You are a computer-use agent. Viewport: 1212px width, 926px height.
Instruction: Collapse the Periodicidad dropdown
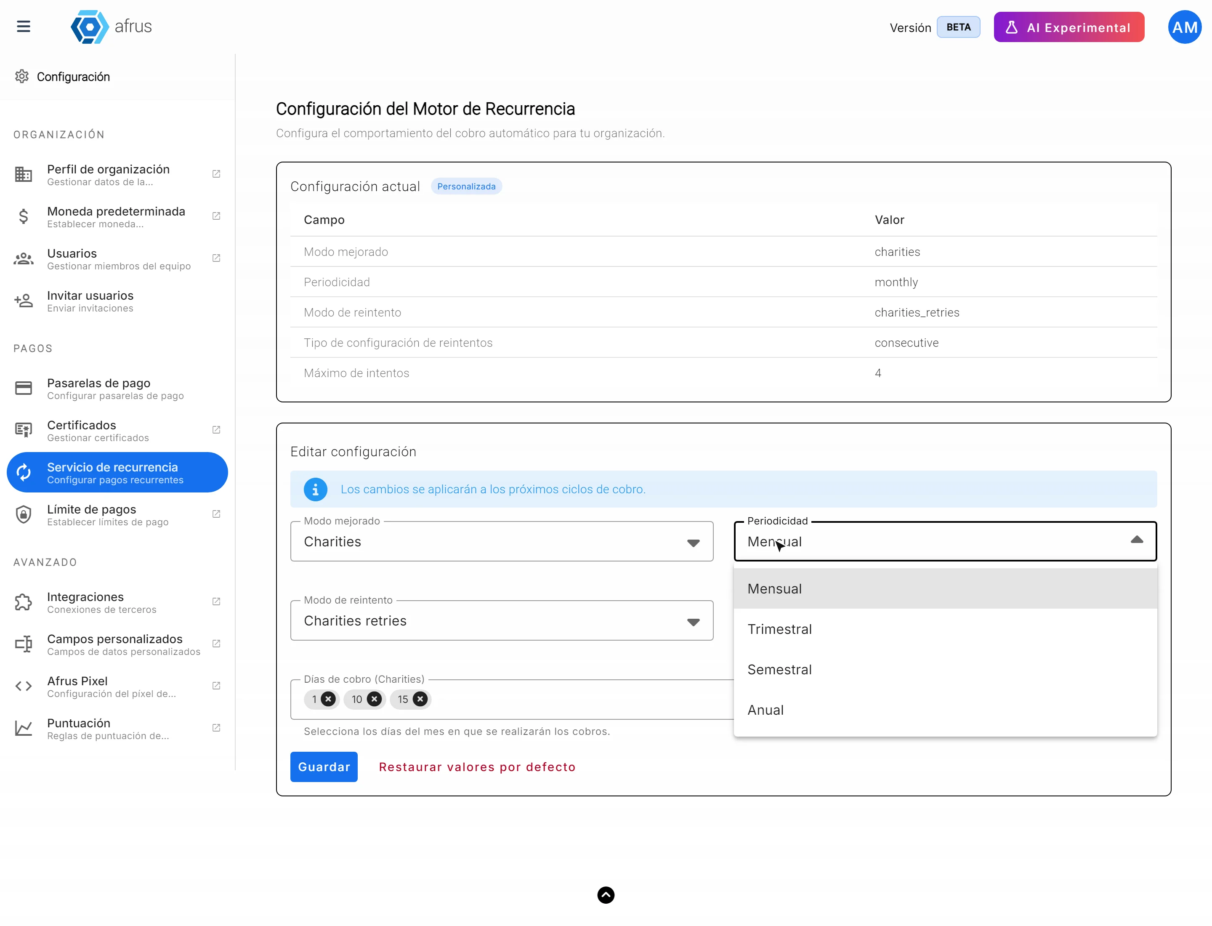[x=1137, y=540]
